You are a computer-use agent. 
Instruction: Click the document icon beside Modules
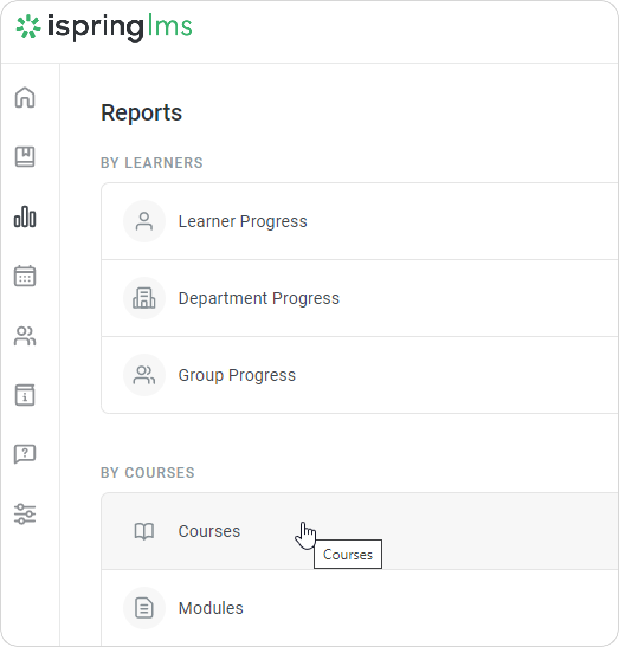pyautogui.click(x=144, y=608)
